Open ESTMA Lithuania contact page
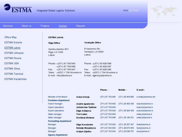182x137 pixels. [14, 53]
